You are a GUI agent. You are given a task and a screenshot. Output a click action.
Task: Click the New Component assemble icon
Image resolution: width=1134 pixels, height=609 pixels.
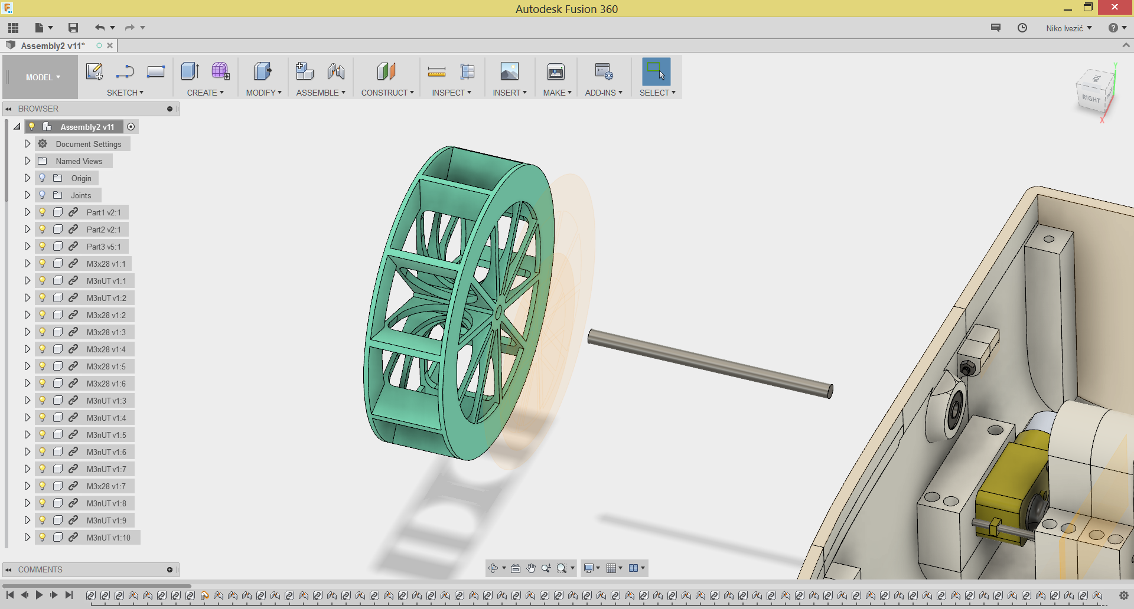tap(305, 71)
